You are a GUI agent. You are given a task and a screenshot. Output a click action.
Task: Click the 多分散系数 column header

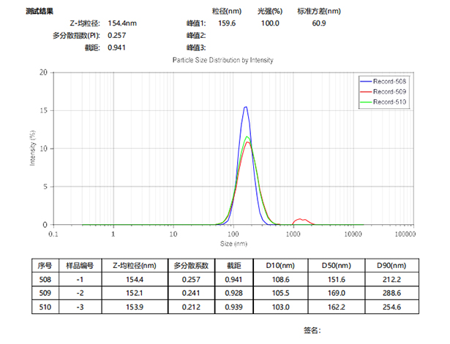[190, 264]
